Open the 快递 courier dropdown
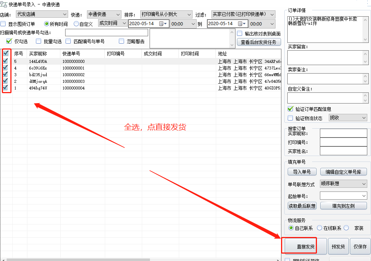Viewport: 371px width, 261px height. pos(104,14)
